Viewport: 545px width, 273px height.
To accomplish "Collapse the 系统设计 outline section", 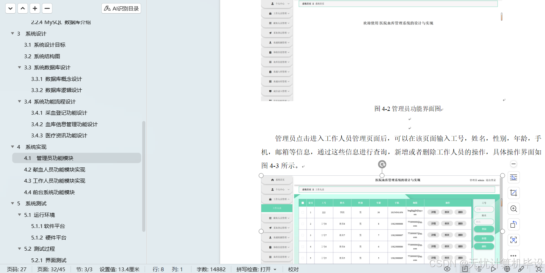I will (x=12, y=33).
